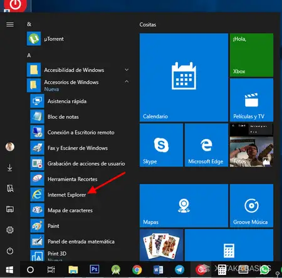Open the Settings gear in Start sidebar
The image size is (282, 278).
pos(10,230)
